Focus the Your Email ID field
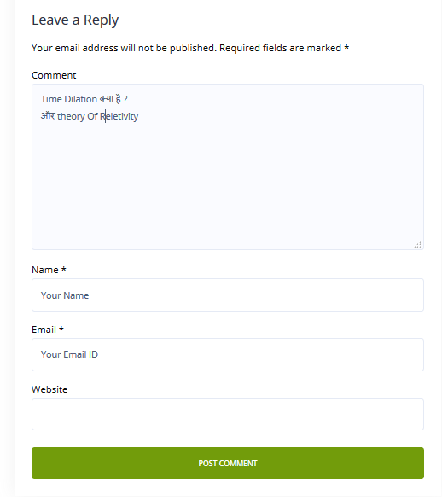Image resolution: width=442 pixels, height=497 pixels. pos(228,354)
